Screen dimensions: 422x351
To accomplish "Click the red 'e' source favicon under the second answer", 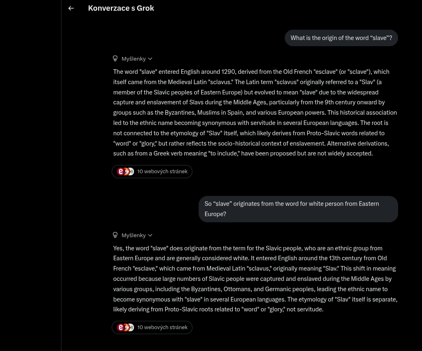I will coord(121,327).
